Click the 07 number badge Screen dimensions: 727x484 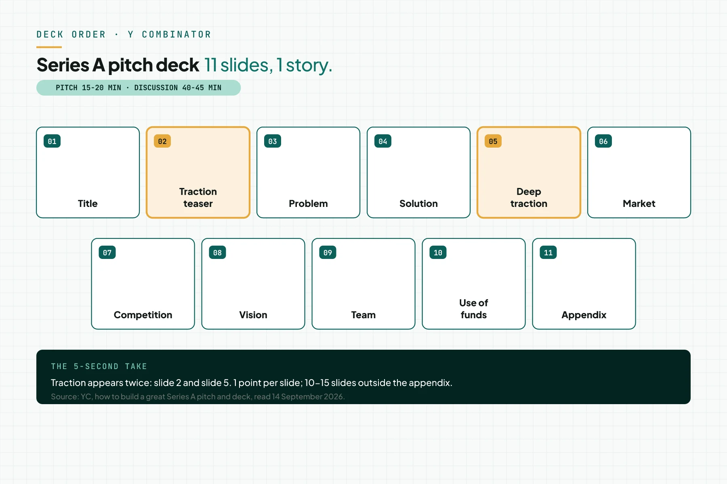[x=107, y=252]
